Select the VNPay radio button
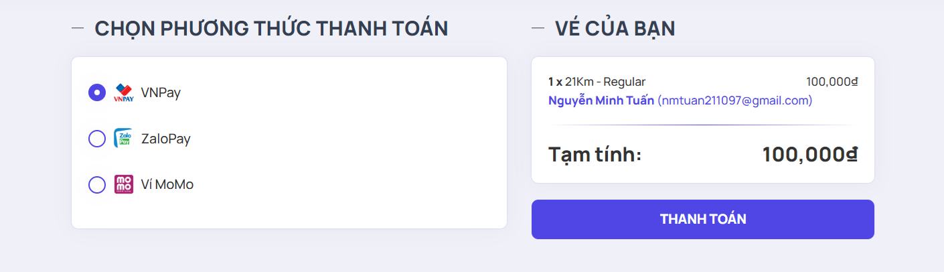944x272 pixels. [x=97, y=92]
